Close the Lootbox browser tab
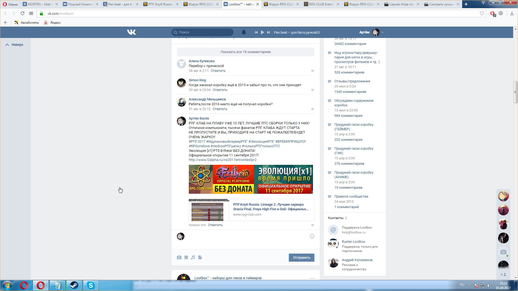Image resolution: width=518 pixels, height=291 pixels. click(258, 4)
